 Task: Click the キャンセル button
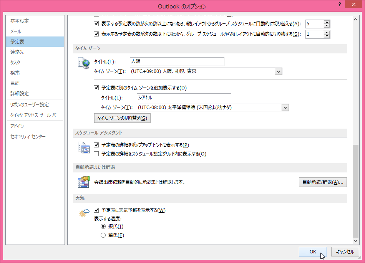pyautogui.click(x=345, y=251)
